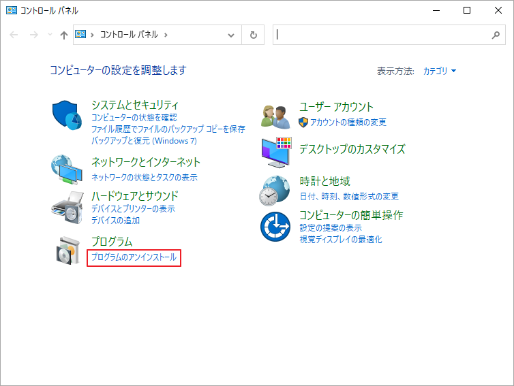The height and width of the screenshot is (386, 514).
Task: Expand chevron before コントロール パネル in address bar
Action: click(92, 35)
